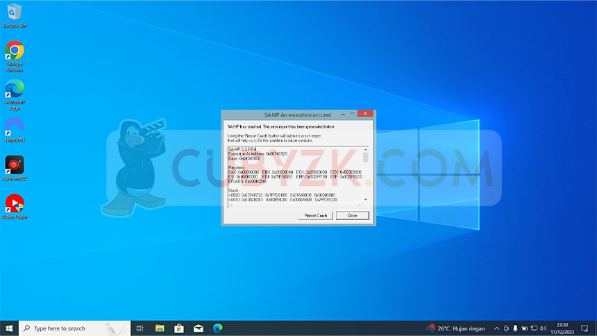The width and height of the screenshot is (597, 336).
Task: Click the taskbar search box
Action: [x=75, y=328]
